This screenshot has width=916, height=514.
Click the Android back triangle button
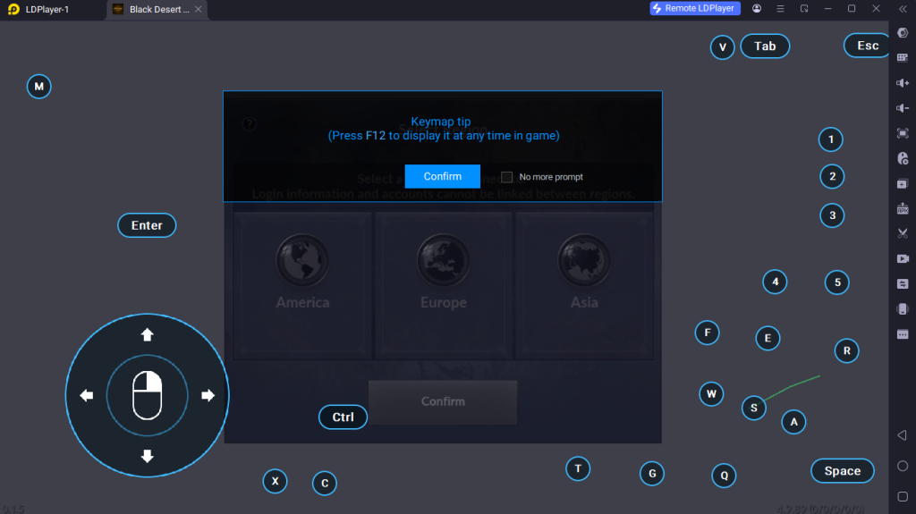pyautogui.click(x=903, y=435)
